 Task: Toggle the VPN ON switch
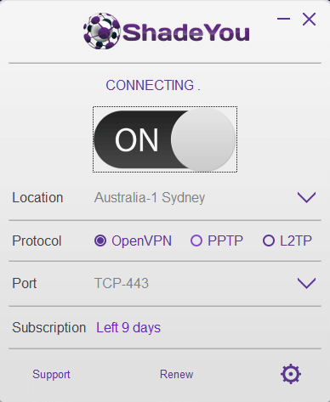165,139
